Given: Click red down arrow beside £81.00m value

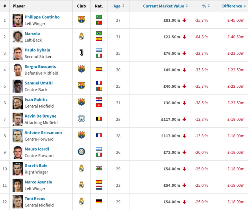Looking at the screenshot, I should point(184,20).
